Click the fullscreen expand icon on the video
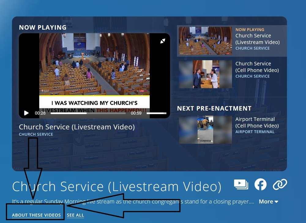This screenshot has height=223, width=306. 163,41
